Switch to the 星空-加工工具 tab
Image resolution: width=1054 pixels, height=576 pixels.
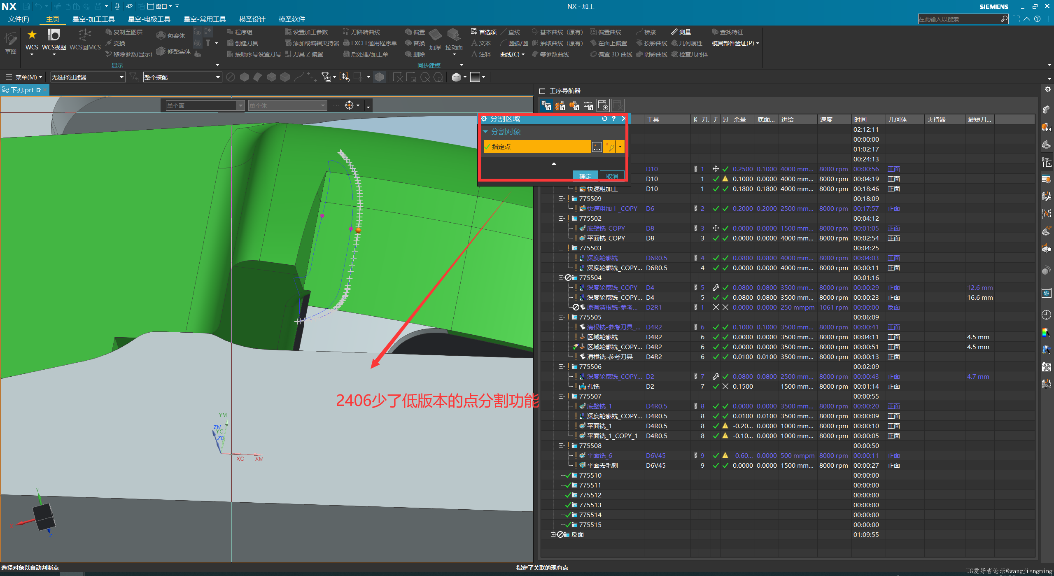[93, 19]
